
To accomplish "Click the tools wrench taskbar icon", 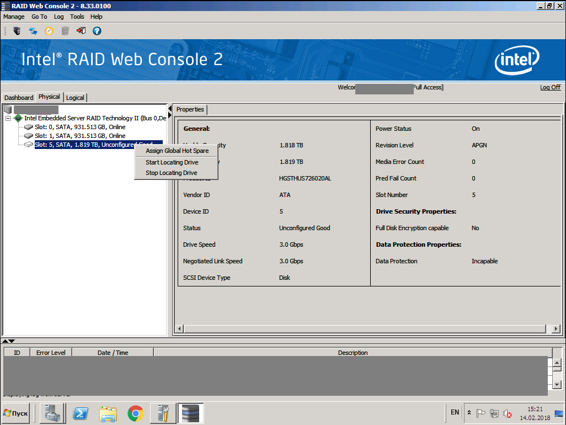I will (163, 413).
